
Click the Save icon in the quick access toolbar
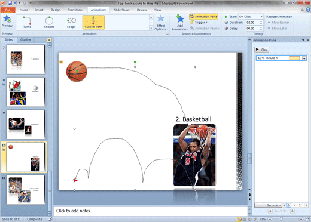coord(10,3)
